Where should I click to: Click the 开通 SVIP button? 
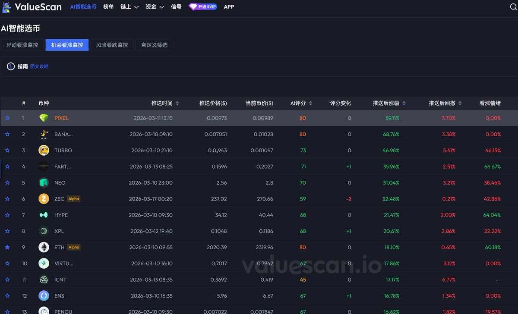click(x=203, y=7)
